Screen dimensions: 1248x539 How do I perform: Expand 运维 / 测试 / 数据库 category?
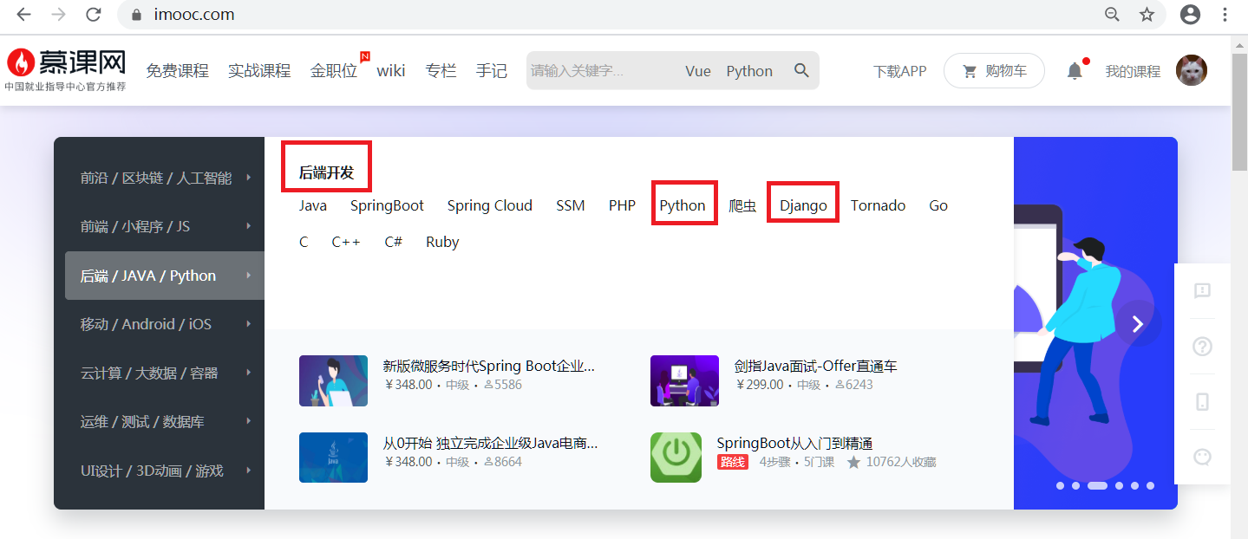(165, 422)
